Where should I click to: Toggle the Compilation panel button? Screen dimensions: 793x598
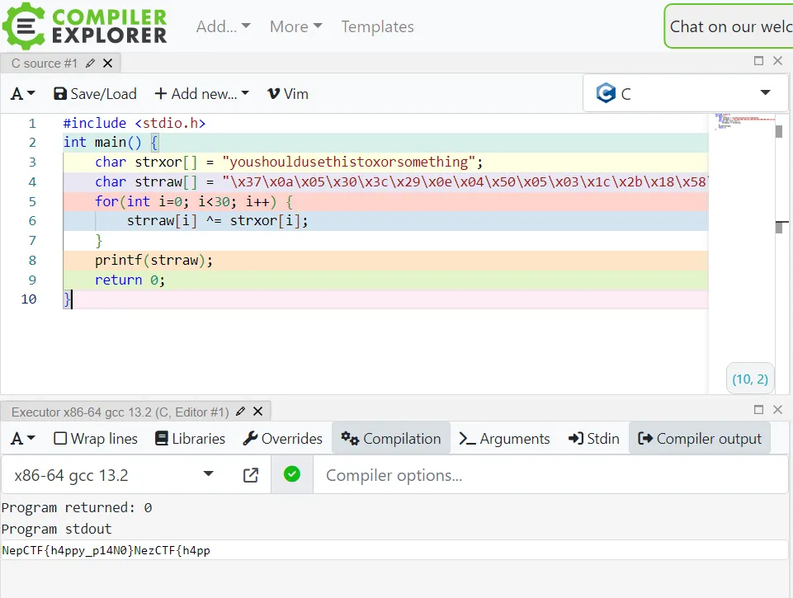[x=391, y=439]
